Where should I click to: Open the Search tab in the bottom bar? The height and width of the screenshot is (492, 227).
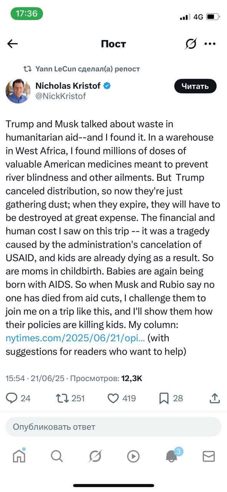coord(57,456)
